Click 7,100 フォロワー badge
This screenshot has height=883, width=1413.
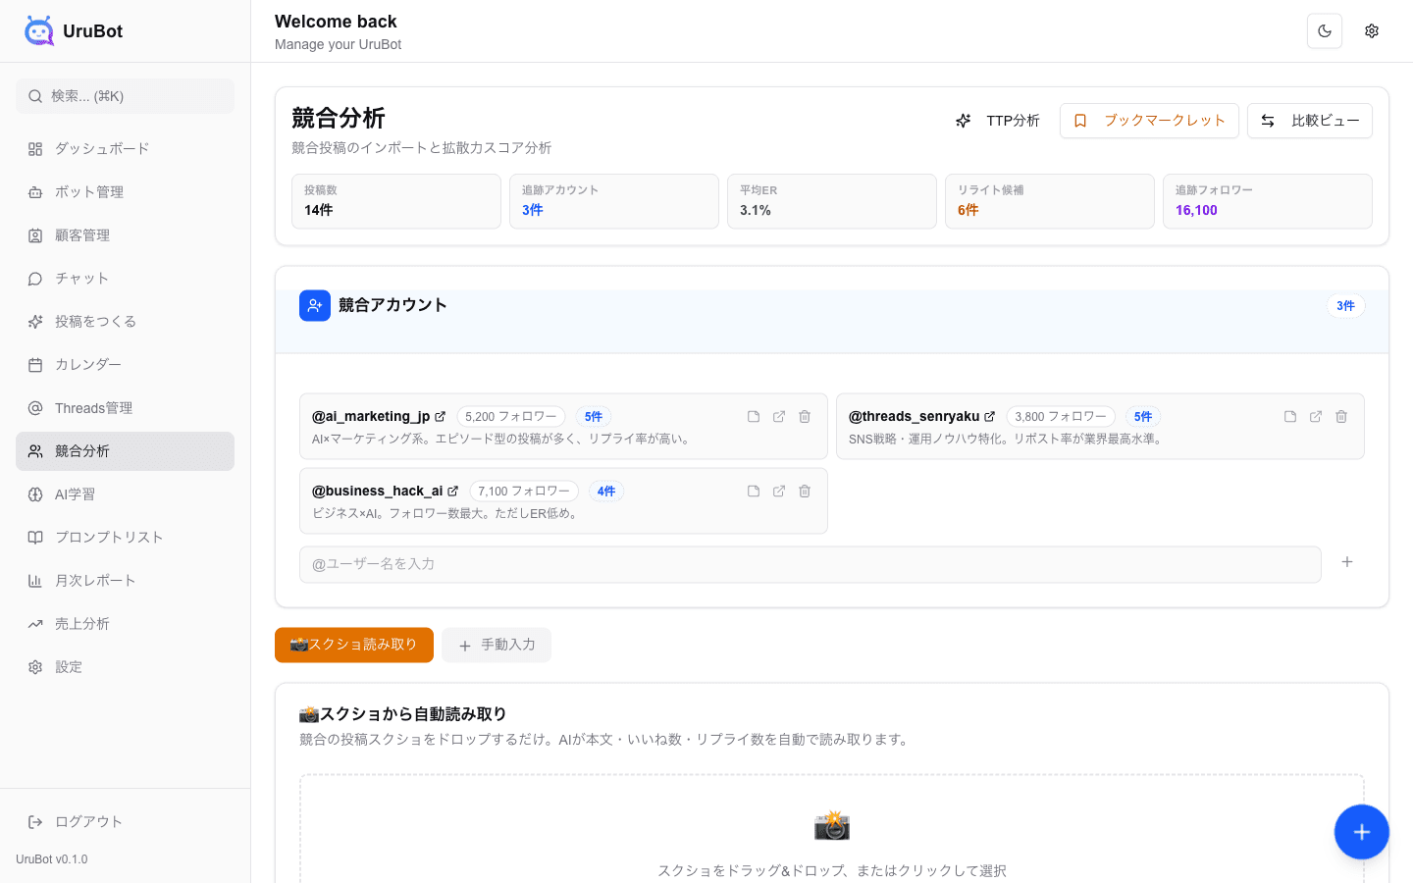[x=524, y=492]
